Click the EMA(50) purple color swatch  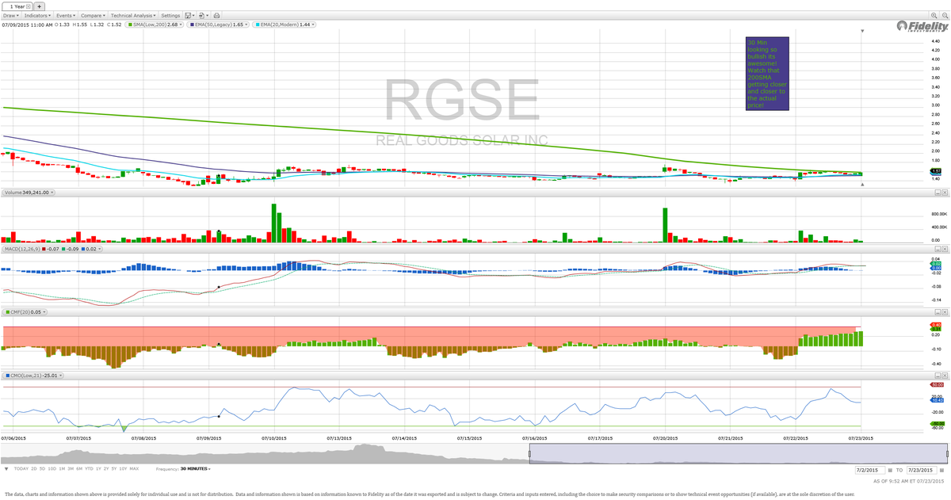click(x=191, y=25)
